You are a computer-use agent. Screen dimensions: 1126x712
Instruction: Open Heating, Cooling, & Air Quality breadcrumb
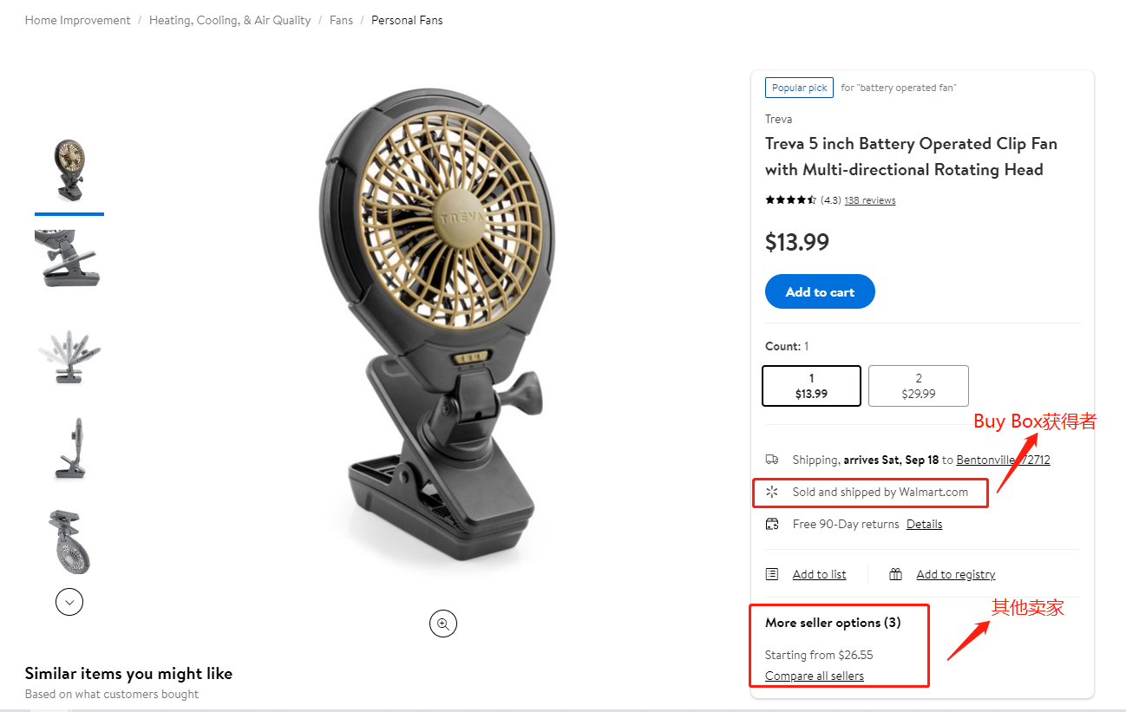pos(230,20)
